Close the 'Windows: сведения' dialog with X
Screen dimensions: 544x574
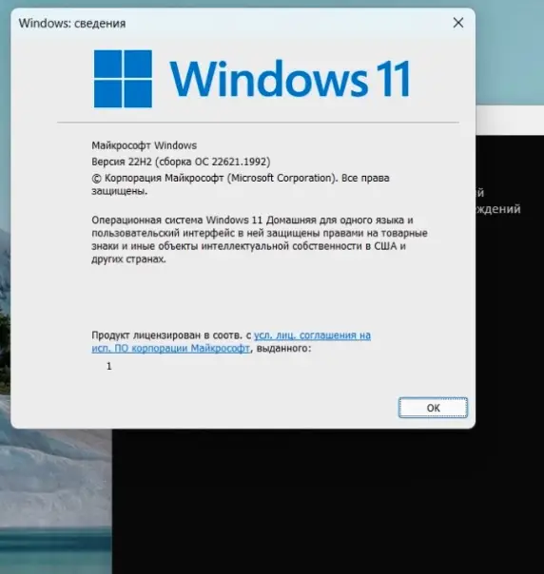pyautogui.click(x=457, y=23)
